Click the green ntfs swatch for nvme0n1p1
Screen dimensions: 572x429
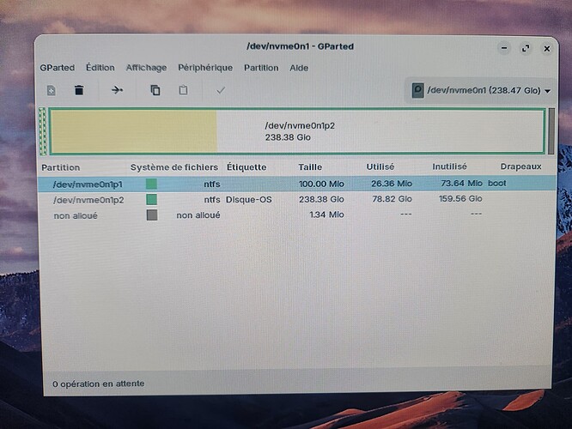151,184
